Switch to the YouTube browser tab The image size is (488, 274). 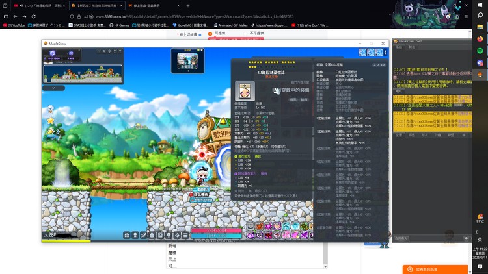click(x=38, y=6)
